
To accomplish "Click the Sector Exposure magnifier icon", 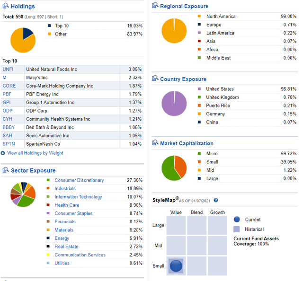I will 6,170.
